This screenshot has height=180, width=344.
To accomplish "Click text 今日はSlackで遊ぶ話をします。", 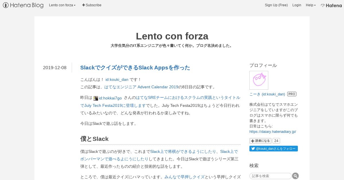I will click(109, 124).
